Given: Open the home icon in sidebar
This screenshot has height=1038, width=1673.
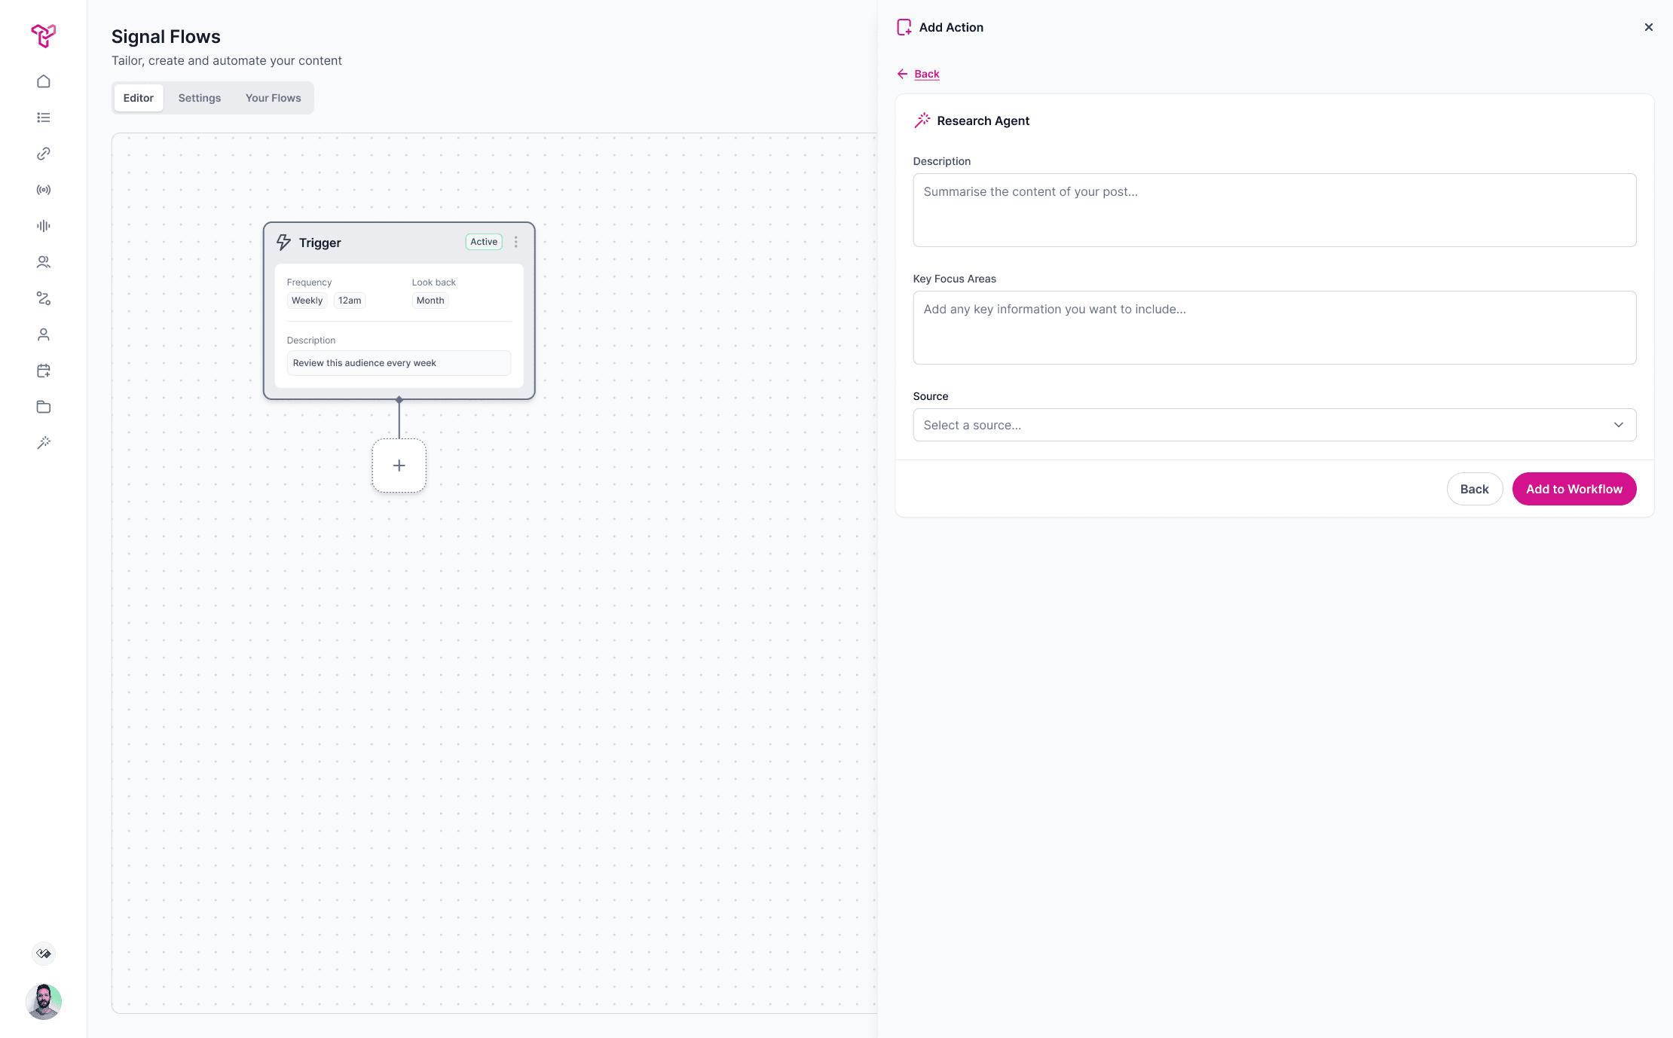Looking at the screenshot, I should (x=44, y=81).
